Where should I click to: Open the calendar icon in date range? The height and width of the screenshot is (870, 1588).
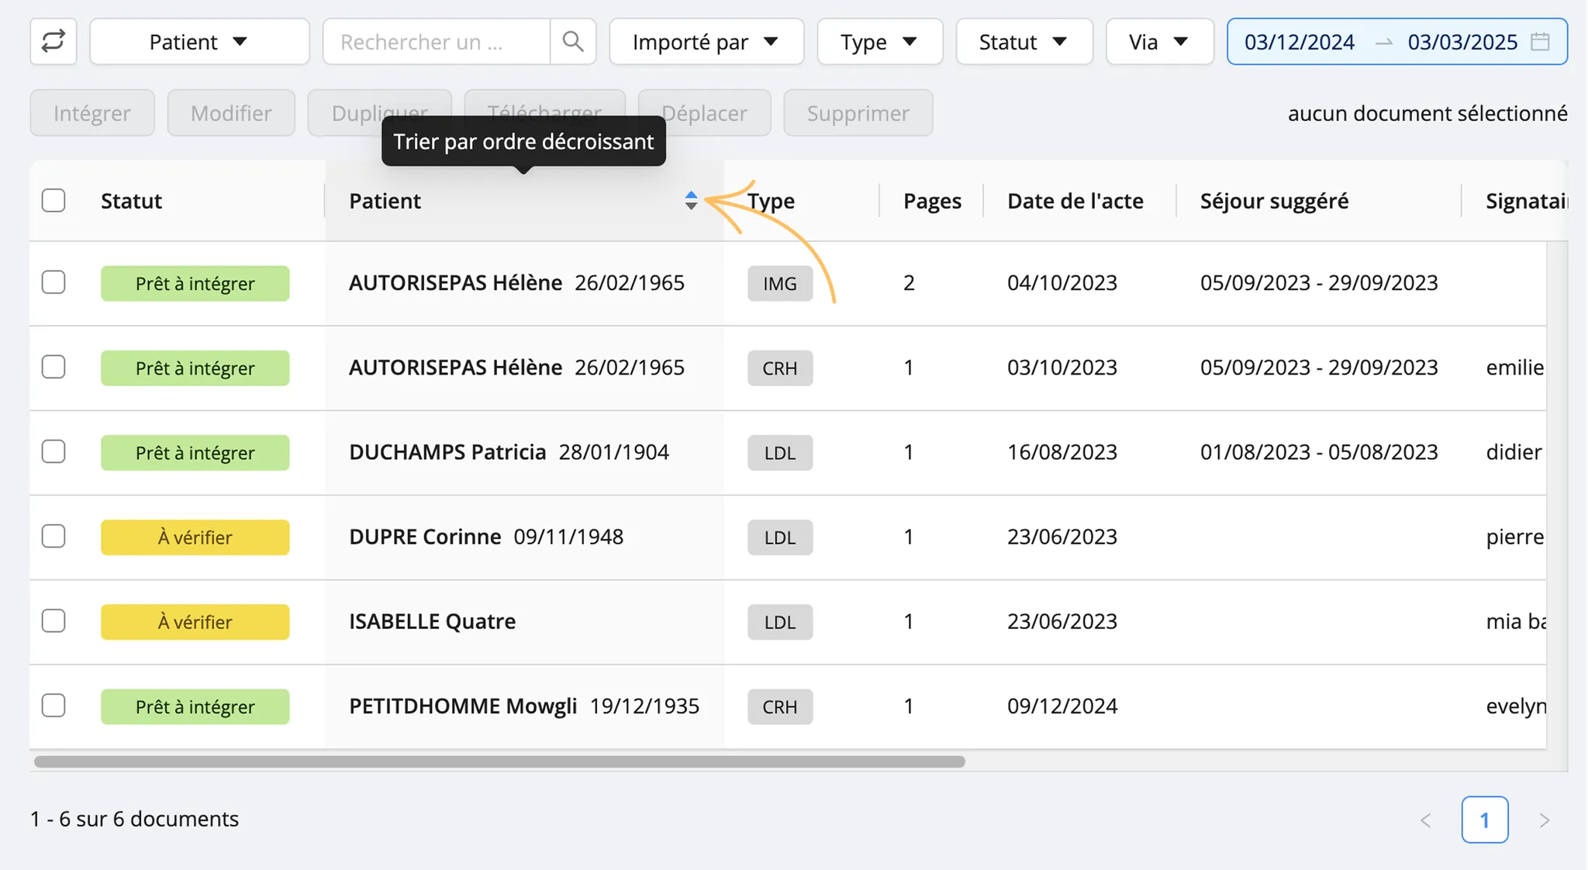(1540, 42)
